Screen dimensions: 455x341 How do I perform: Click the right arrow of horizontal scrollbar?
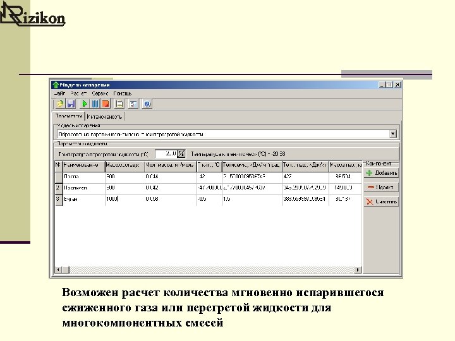(x=358, y=270)
